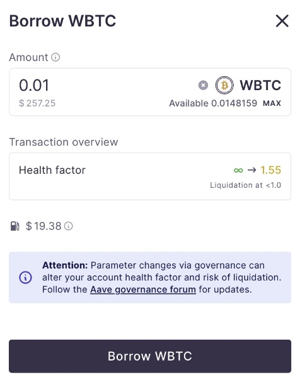Click the $19.38 gas estimate
Screen dimensions: 300x387
43,226
